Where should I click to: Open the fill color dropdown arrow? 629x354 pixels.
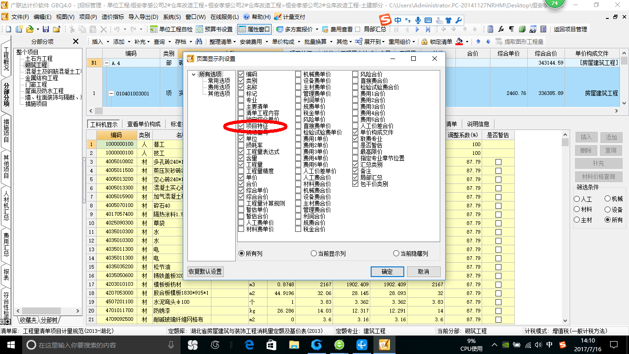tap(467, 41)
